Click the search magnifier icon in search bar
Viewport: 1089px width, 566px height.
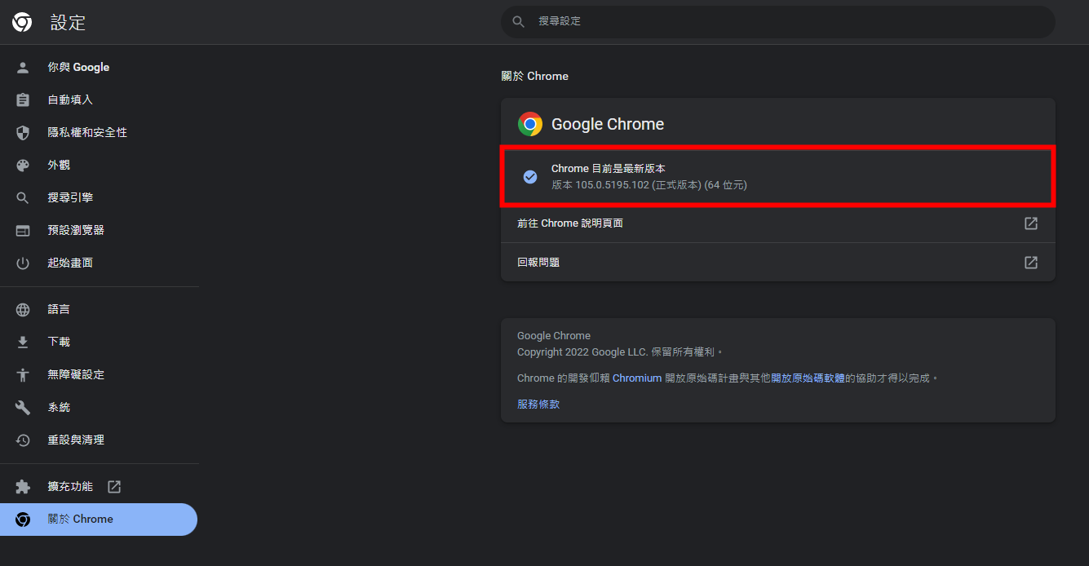coord(518,22)
